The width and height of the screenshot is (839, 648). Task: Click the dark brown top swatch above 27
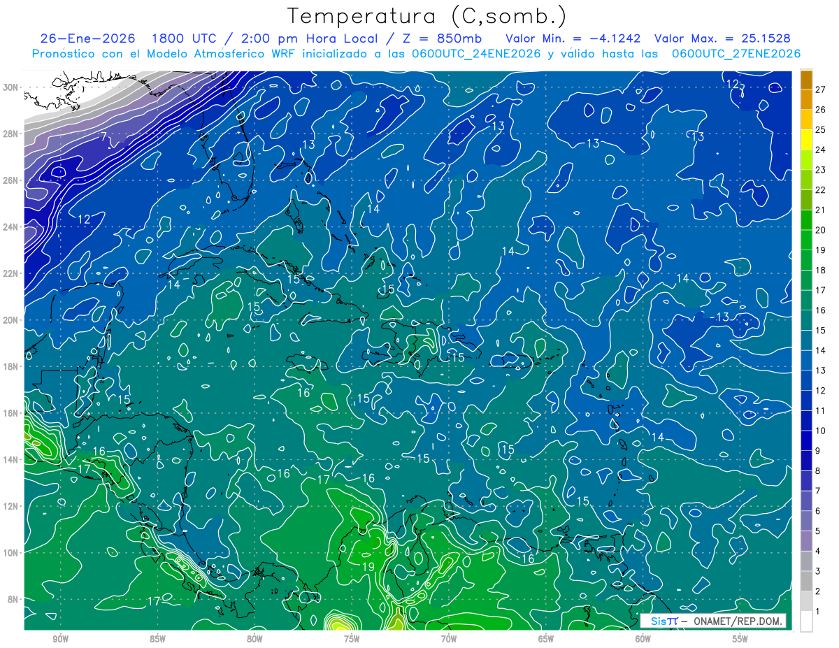click(x=806, y=80)
